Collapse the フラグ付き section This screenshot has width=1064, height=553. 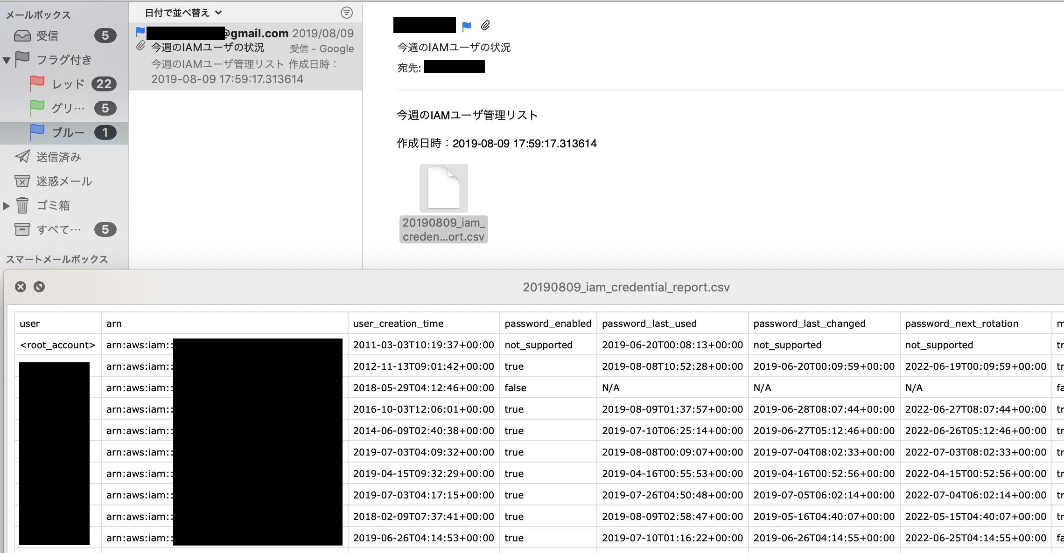pyautogui.click(x=7, y=60)
